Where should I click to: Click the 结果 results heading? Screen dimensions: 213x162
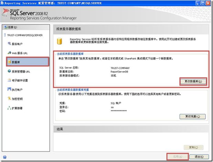60,129
